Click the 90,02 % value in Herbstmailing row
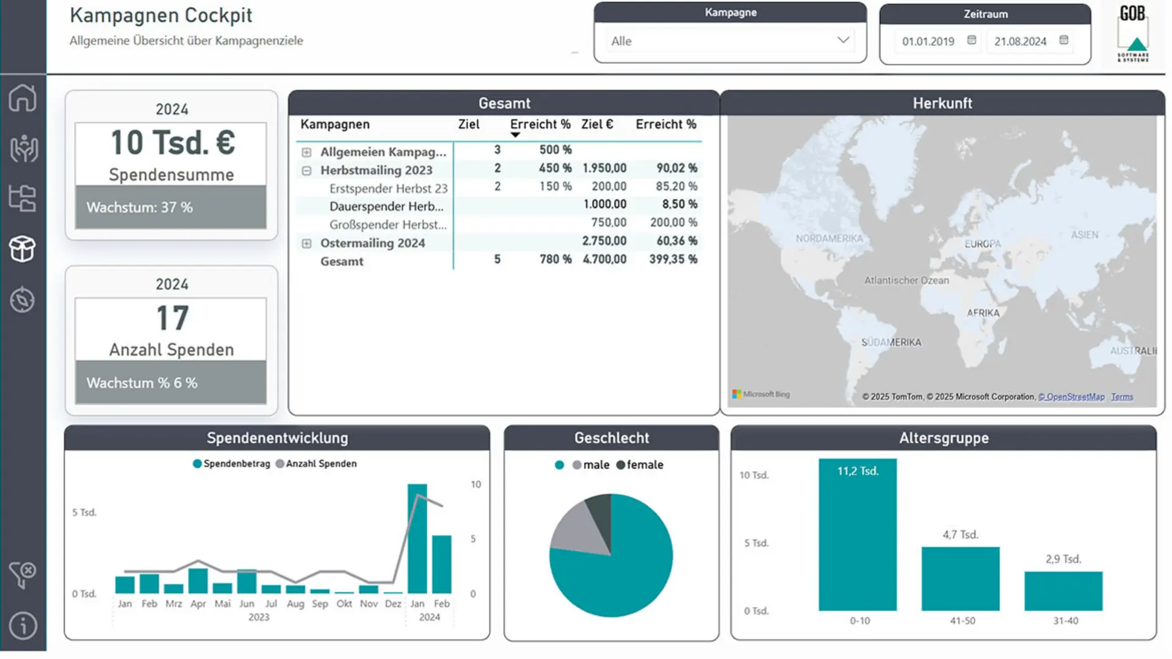The width and height of the screenshot is (1172, 659). tap(677, 168)
